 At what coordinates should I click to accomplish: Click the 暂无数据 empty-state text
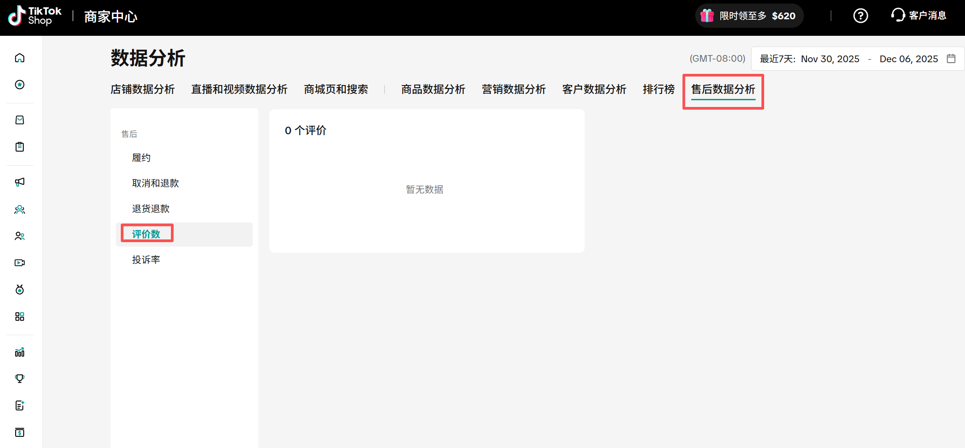[425, 189]
